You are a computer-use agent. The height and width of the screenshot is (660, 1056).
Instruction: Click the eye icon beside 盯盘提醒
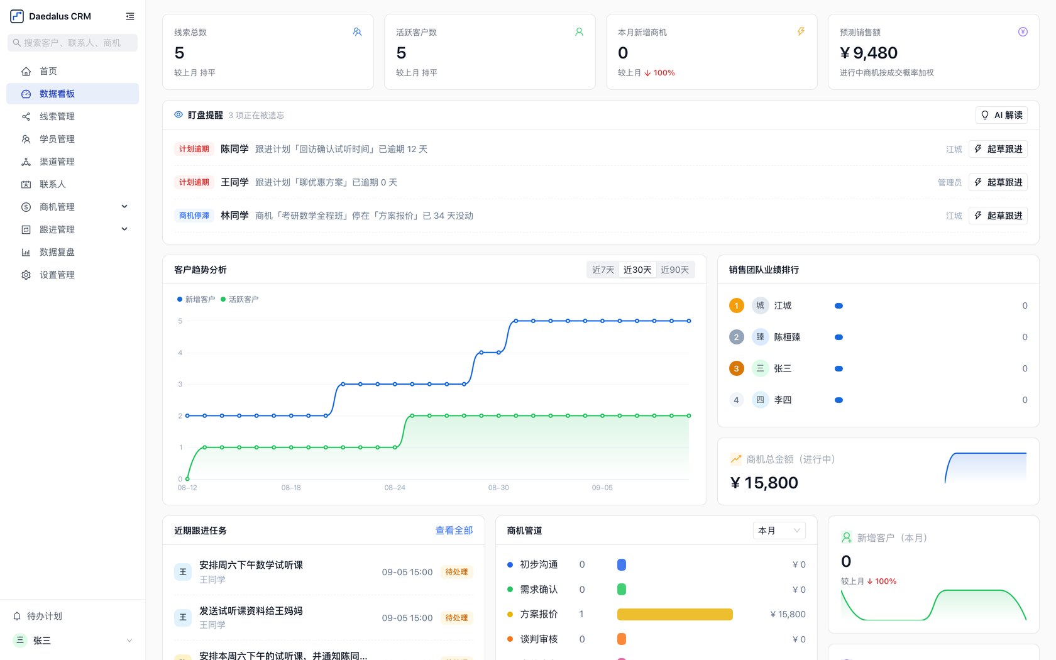(x=179, y=114)
